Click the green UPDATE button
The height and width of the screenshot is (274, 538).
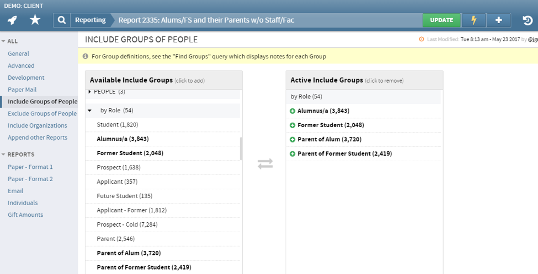441,20
